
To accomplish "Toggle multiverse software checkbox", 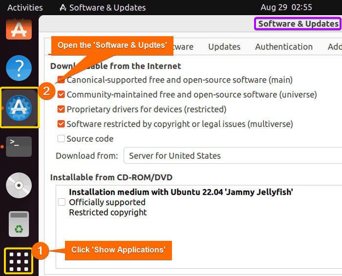I will (x=61, y=124).
